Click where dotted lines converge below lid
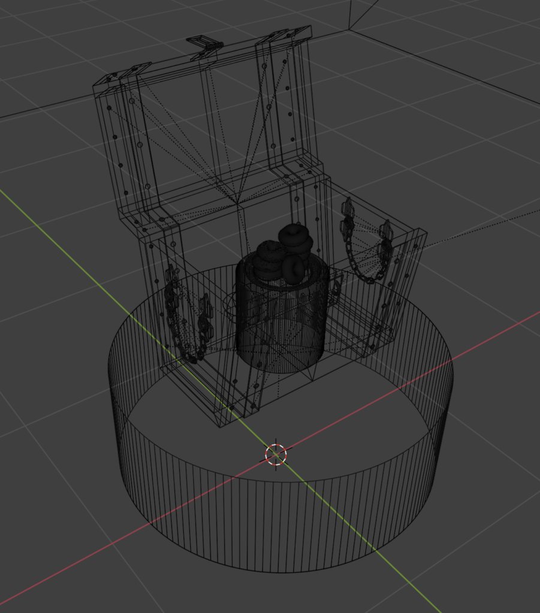The width and height of the screenshot is (540, 613). pos(237,204)
